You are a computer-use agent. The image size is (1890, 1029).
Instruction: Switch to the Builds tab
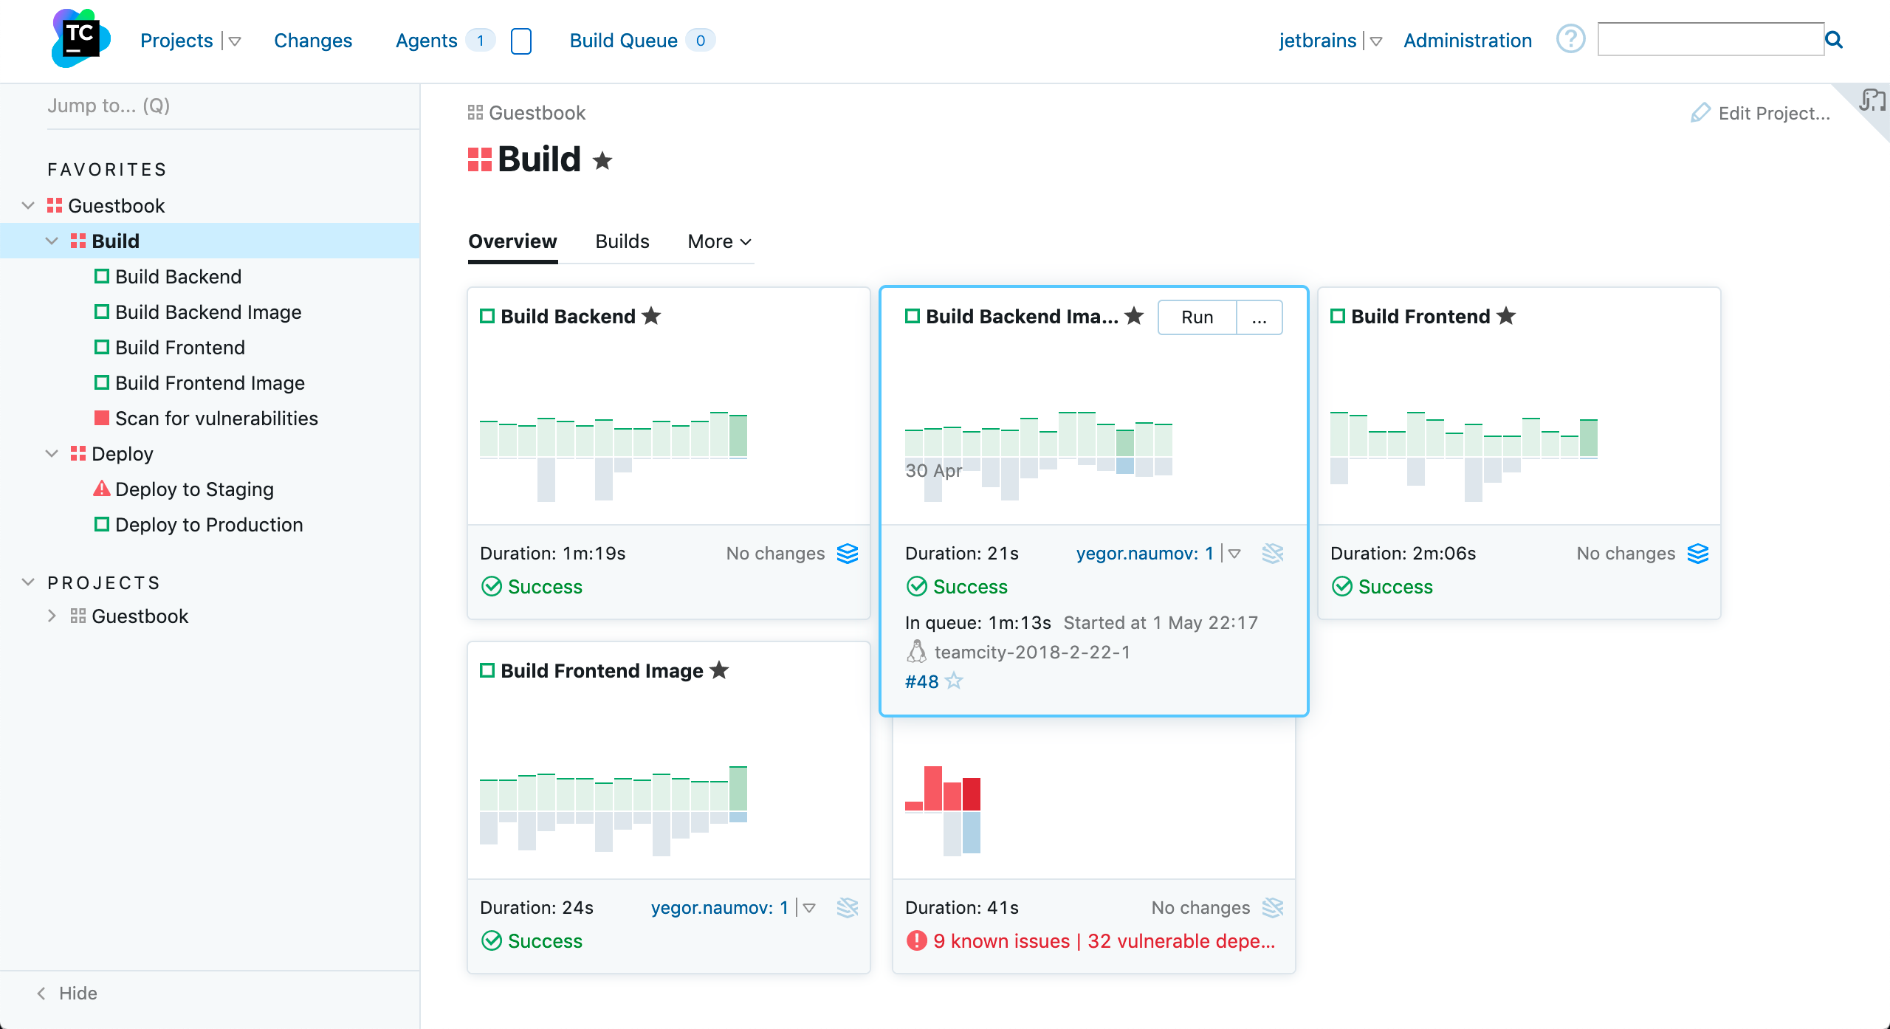(622, 241)
